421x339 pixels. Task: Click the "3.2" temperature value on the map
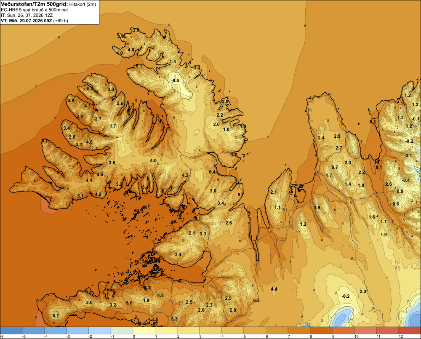pos(113,305)
